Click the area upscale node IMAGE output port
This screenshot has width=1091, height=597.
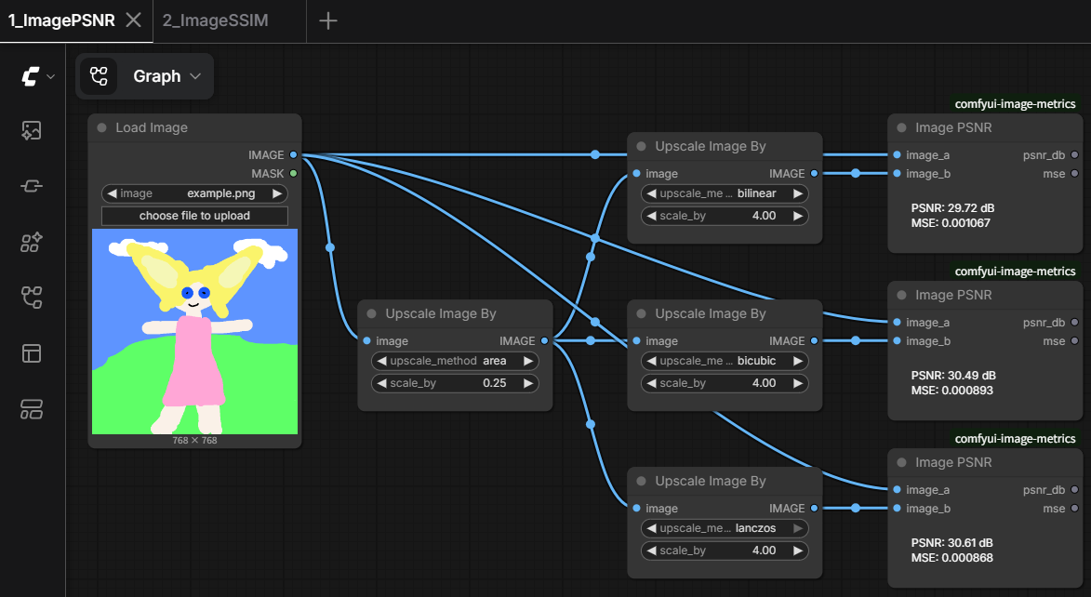(x=544, y=341)
